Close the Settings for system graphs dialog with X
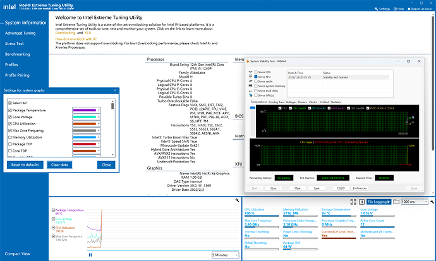The height and width of the screenshot is (261, 436). pyautogui.click(x=114, y=90)
